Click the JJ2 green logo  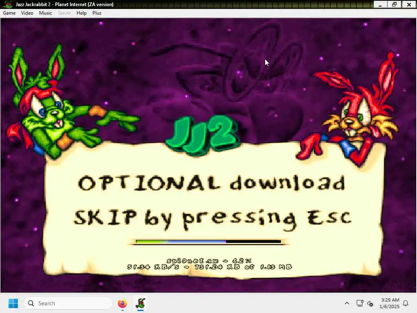pyautogui.click(x=203, y=135)
